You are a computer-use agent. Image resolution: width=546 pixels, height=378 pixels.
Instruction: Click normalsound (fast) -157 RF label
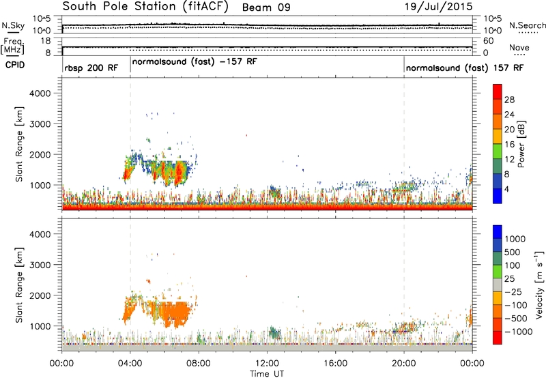tap(195, 61)
